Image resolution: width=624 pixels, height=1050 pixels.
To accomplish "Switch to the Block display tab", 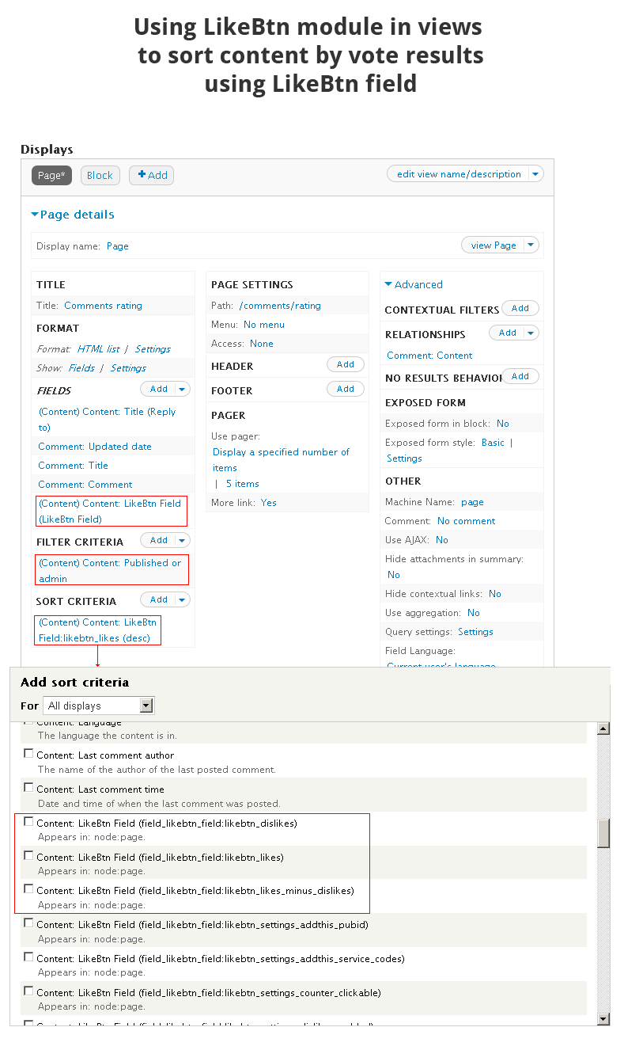I will (x=100, y=176).
